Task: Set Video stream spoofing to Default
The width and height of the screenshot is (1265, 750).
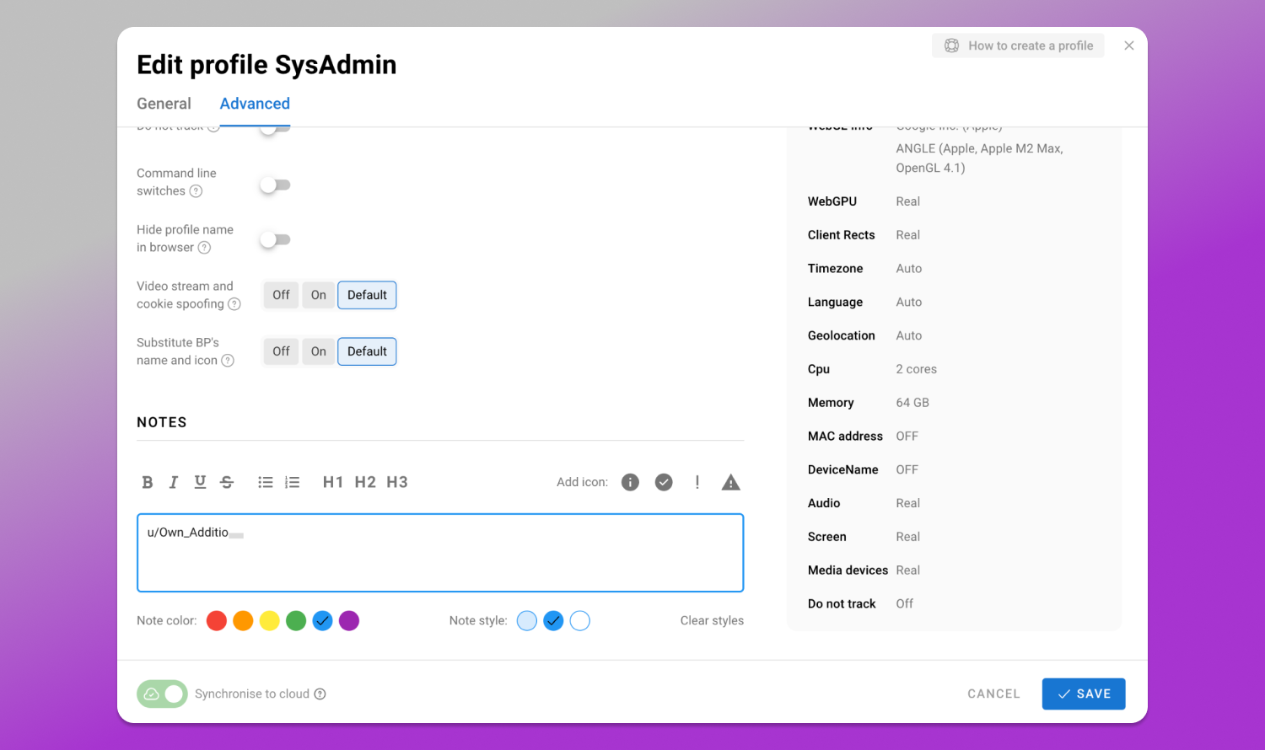Action: pyautogui.click(x=367, y=295)
